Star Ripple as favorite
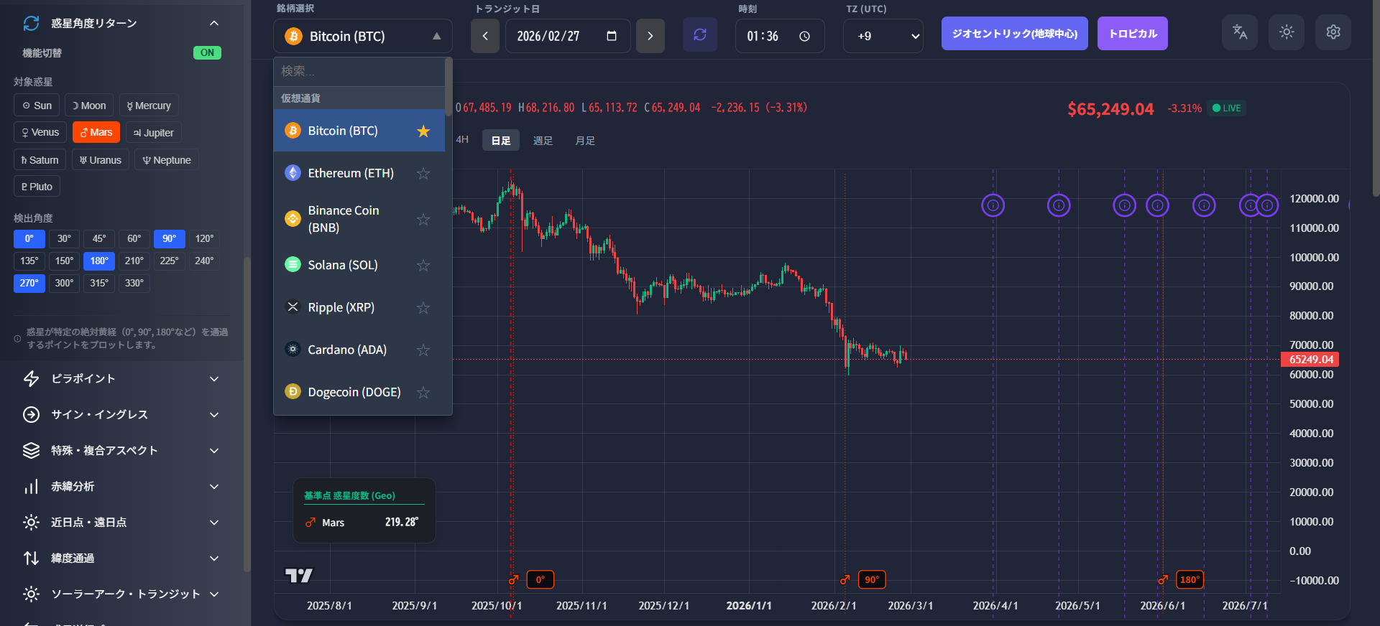 click(x=423, y=307)
